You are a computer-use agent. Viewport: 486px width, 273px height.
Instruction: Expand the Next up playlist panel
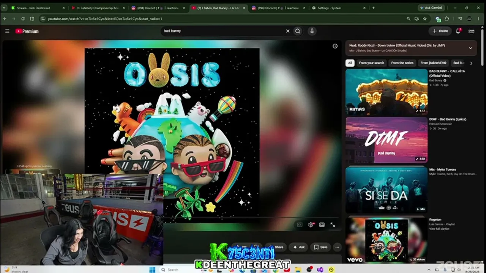point(470,48)
